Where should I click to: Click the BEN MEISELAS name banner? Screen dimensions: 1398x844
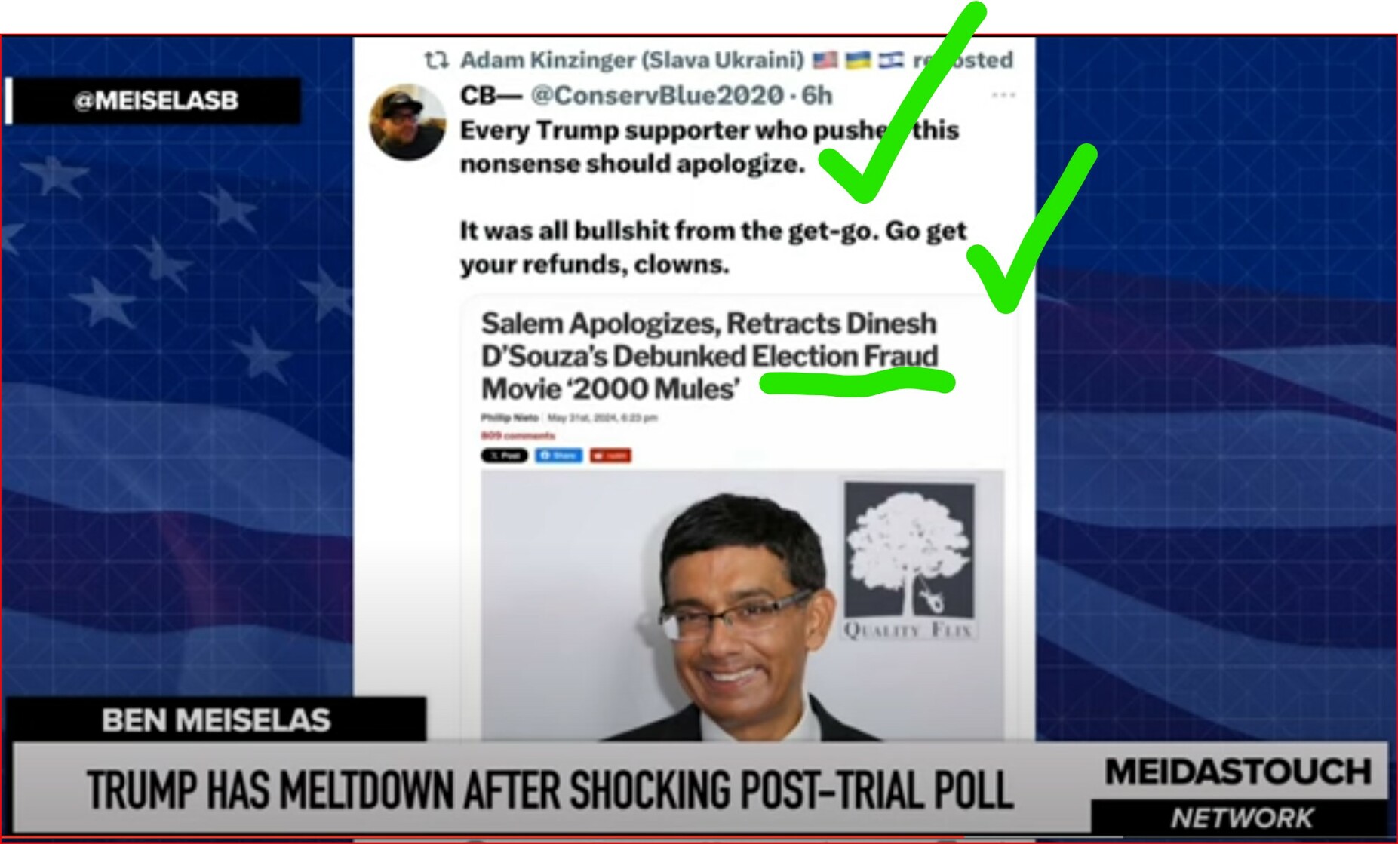216,720
